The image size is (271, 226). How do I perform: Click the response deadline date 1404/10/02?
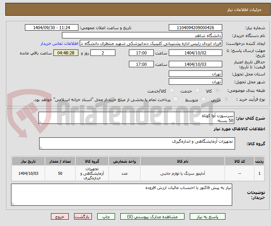pyautogui.click(x=195, y=53)
